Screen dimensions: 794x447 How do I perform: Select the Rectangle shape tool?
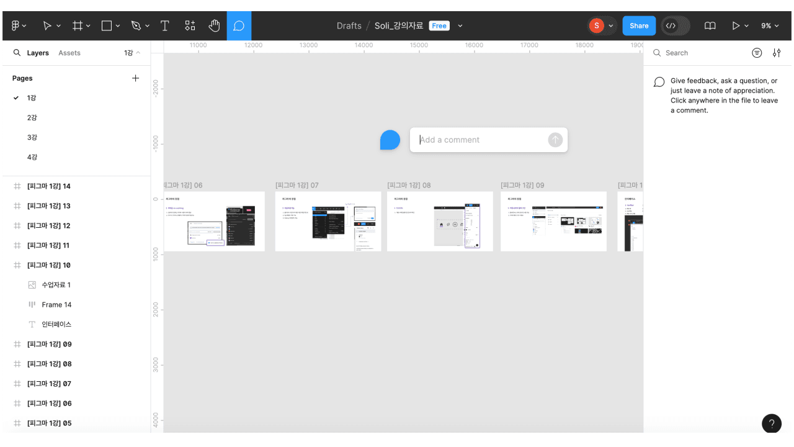(x=107, y=25)
